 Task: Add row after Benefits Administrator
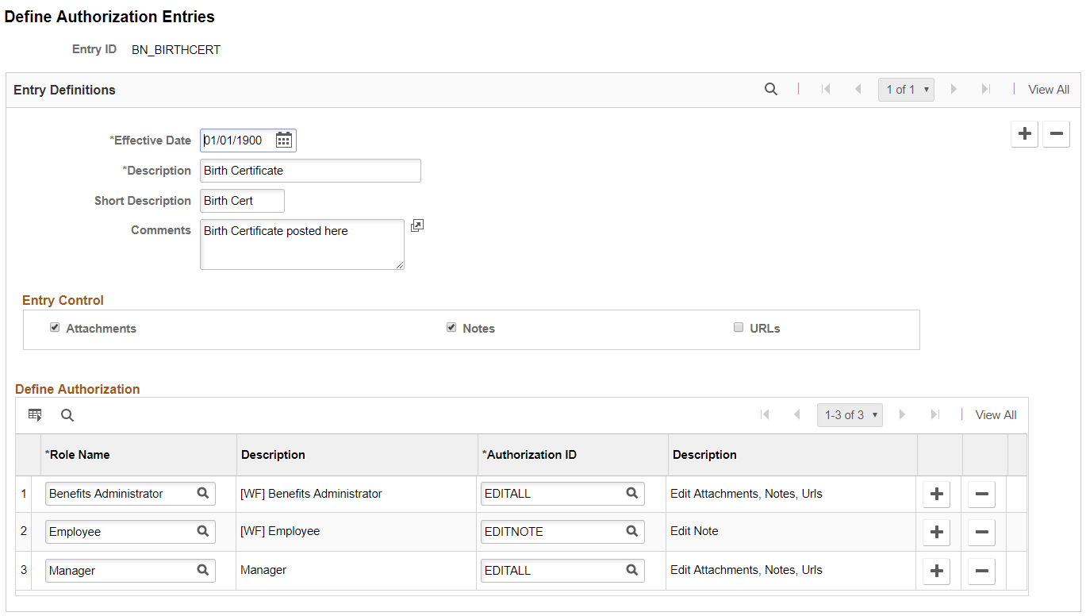pyautogui.click(x=937, y=493)
